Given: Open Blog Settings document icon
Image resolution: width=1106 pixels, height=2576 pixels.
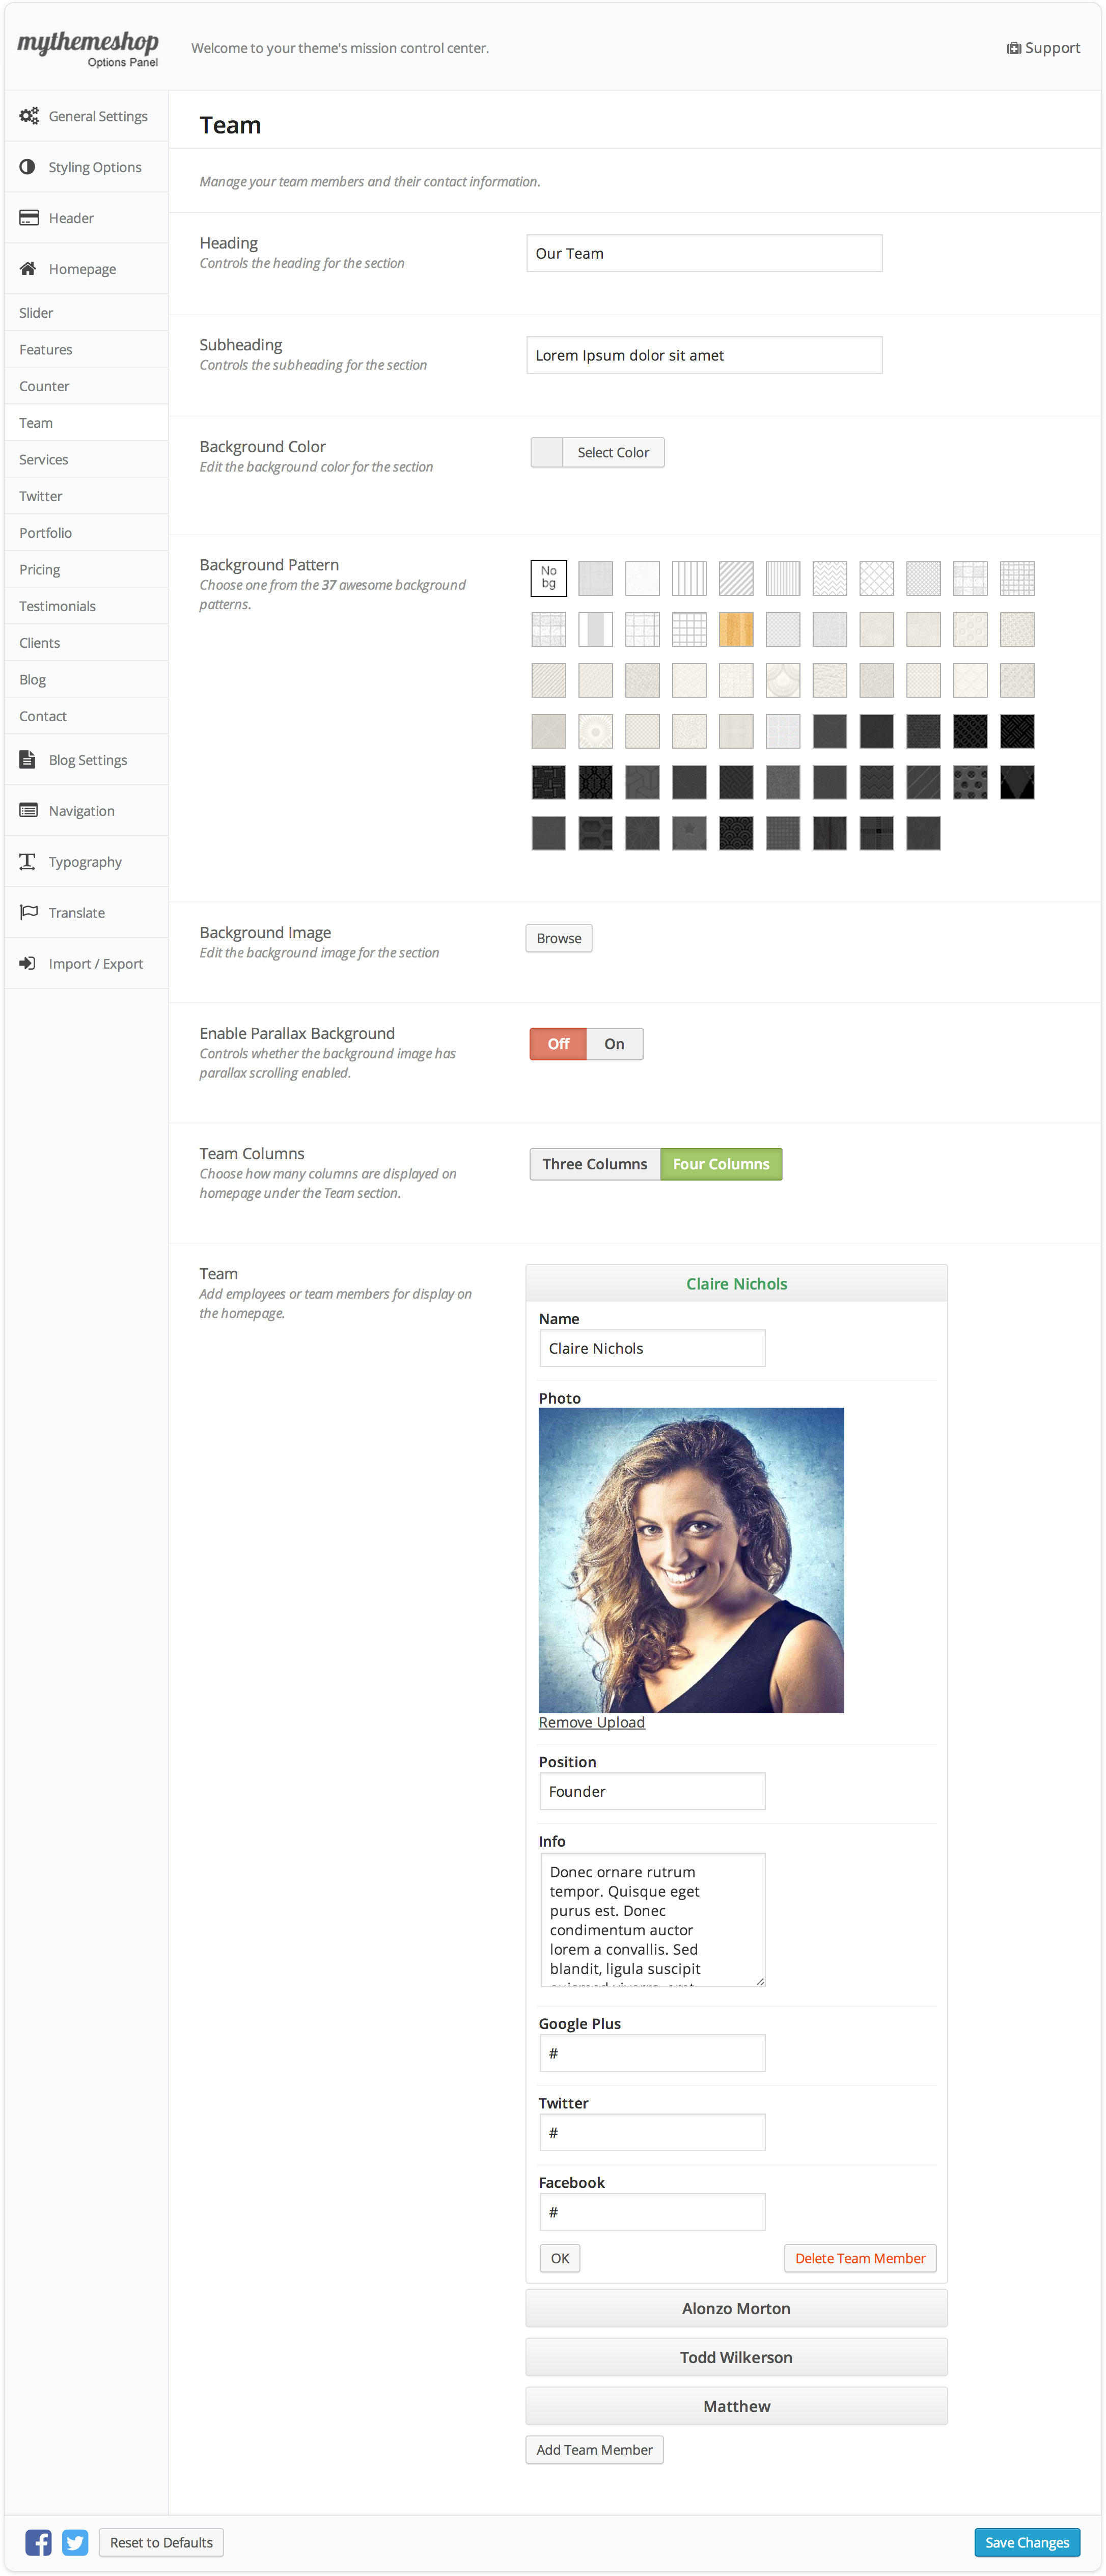Looking at the screenshot, I should pyautogui.click(x=28, y=760).
